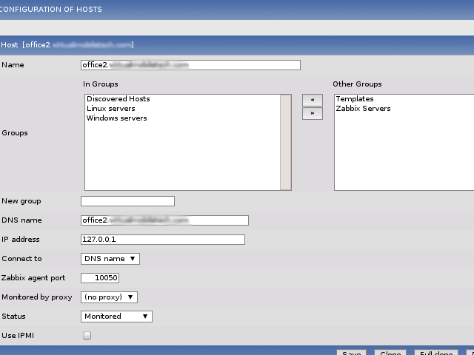
Task: Select Discovered Hosts in In Groups
Action: pos(118,99)
